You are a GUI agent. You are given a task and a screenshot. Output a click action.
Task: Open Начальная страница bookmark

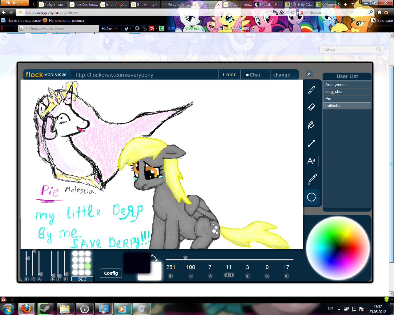click(63, 21)
